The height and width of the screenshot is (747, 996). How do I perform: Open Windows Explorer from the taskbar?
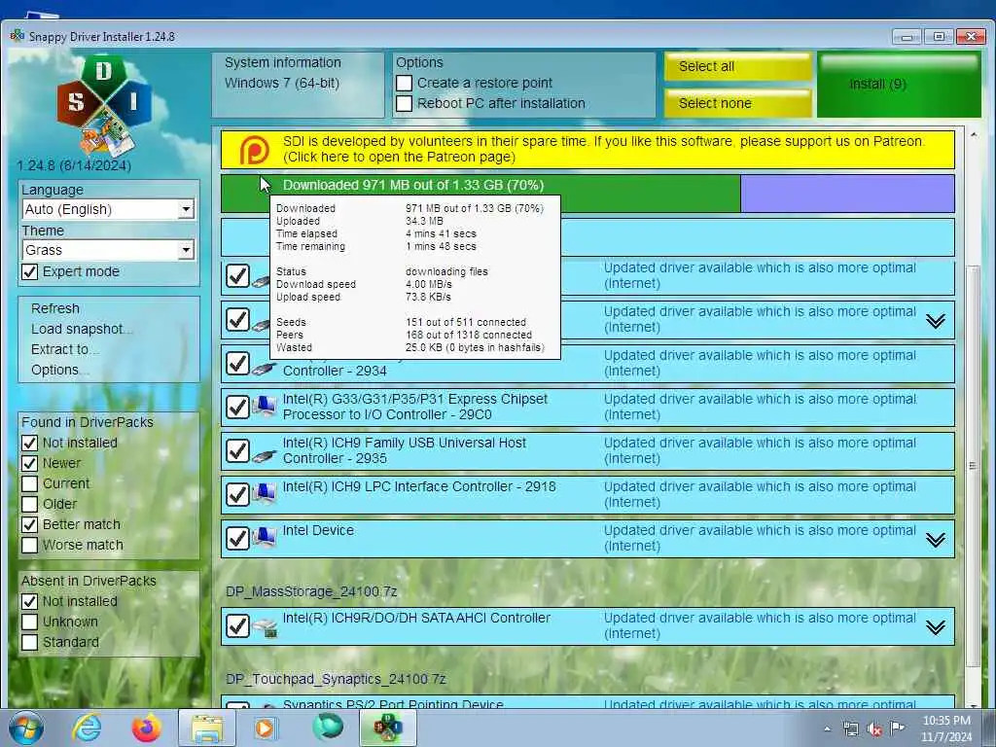pyautogui.click(x=207, y=728)
